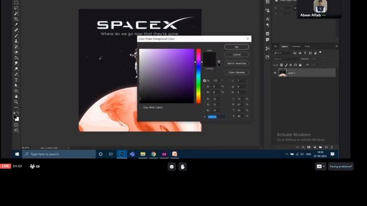This screenshot has height=206, width=367.
Task: Click inside the purple color field
Action: click(166, 76)
